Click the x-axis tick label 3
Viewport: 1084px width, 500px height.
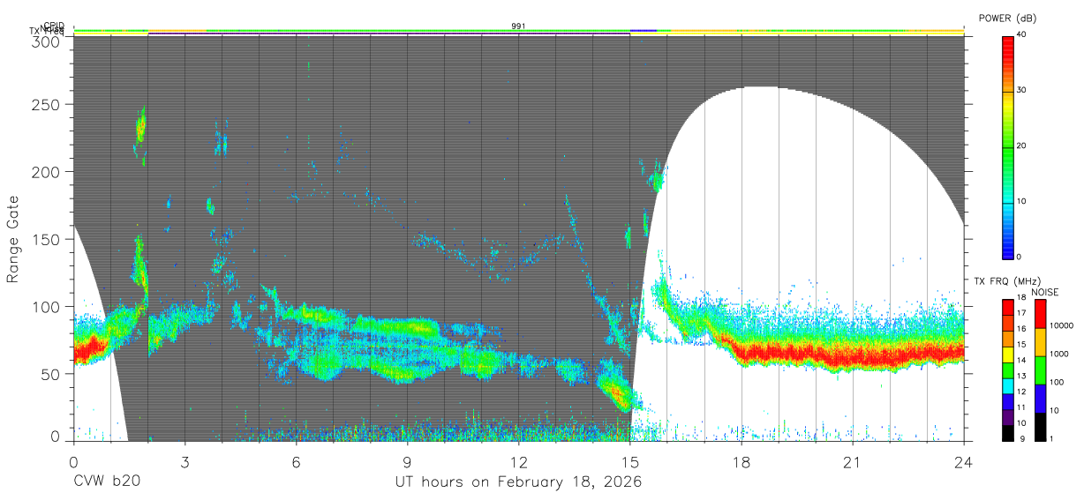click(184, 462)
